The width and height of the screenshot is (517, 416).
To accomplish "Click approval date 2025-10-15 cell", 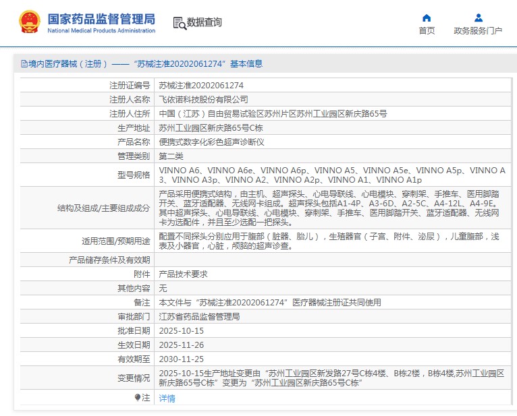I will tap(181, 331).
